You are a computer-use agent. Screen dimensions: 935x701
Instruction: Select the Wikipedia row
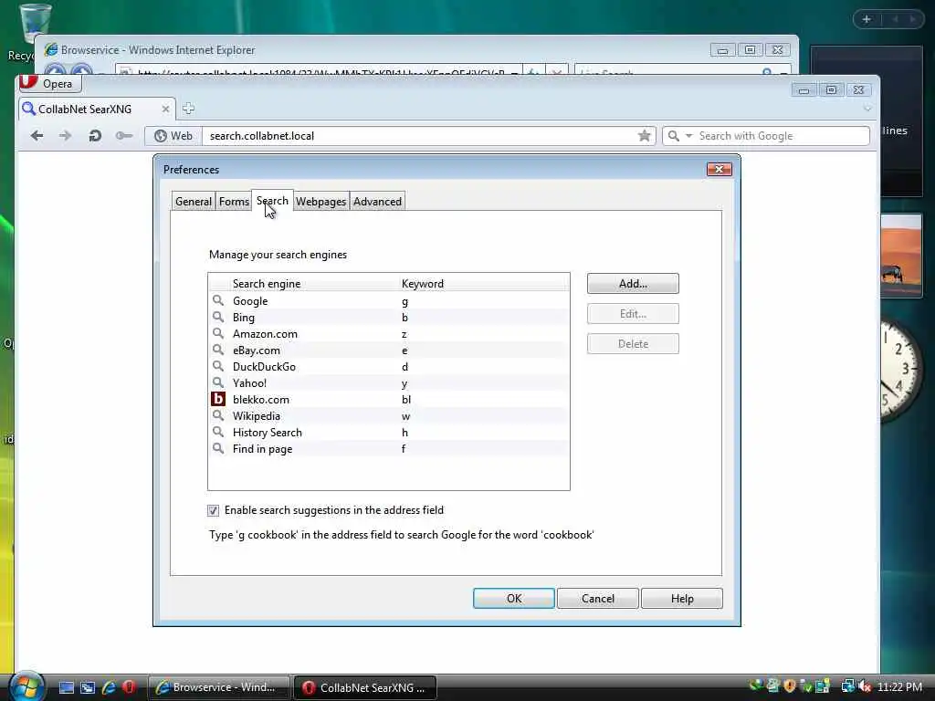(389, 416)
